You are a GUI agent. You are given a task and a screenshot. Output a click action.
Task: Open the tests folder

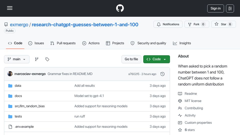click(18, 116)
